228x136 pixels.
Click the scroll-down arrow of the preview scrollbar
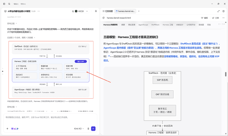point(226,134)
